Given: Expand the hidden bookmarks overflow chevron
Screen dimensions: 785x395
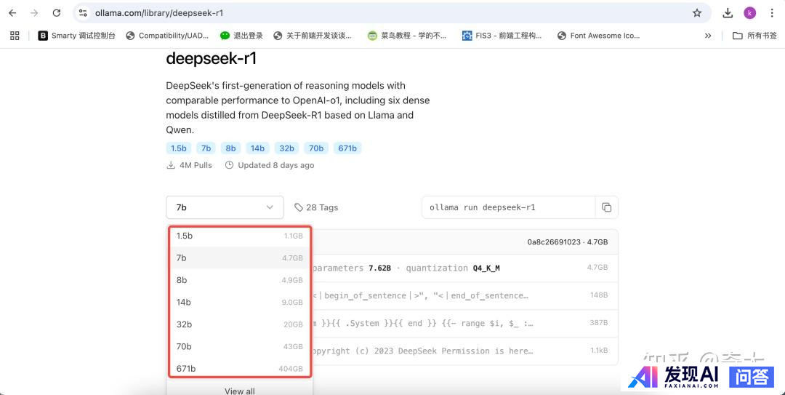Looking at the screenshot, I should point(708,36).
